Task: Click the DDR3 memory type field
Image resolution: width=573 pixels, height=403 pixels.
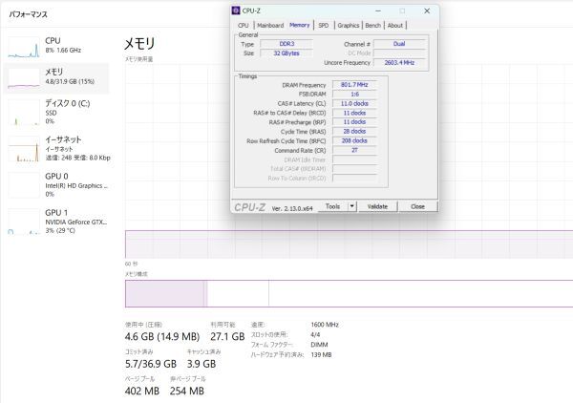Action: (286, 44)
